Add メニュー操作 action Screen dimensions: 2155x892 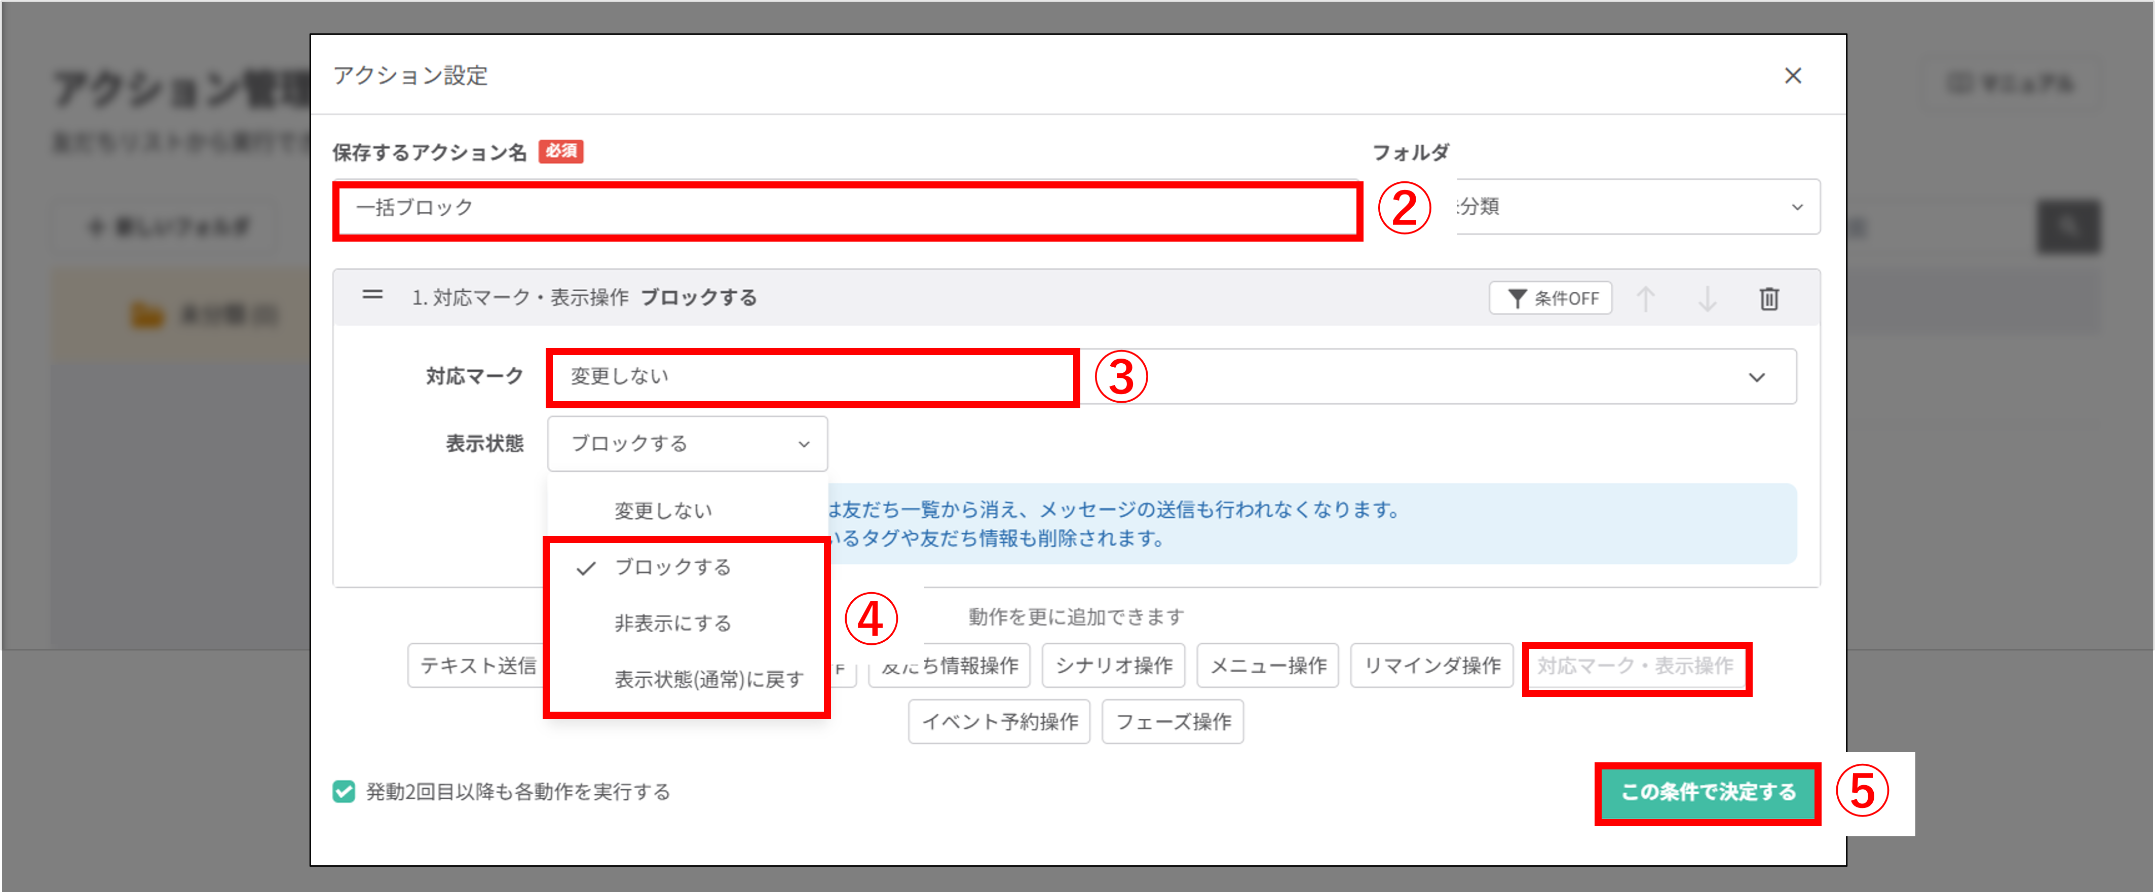[x=1267, y=666]
